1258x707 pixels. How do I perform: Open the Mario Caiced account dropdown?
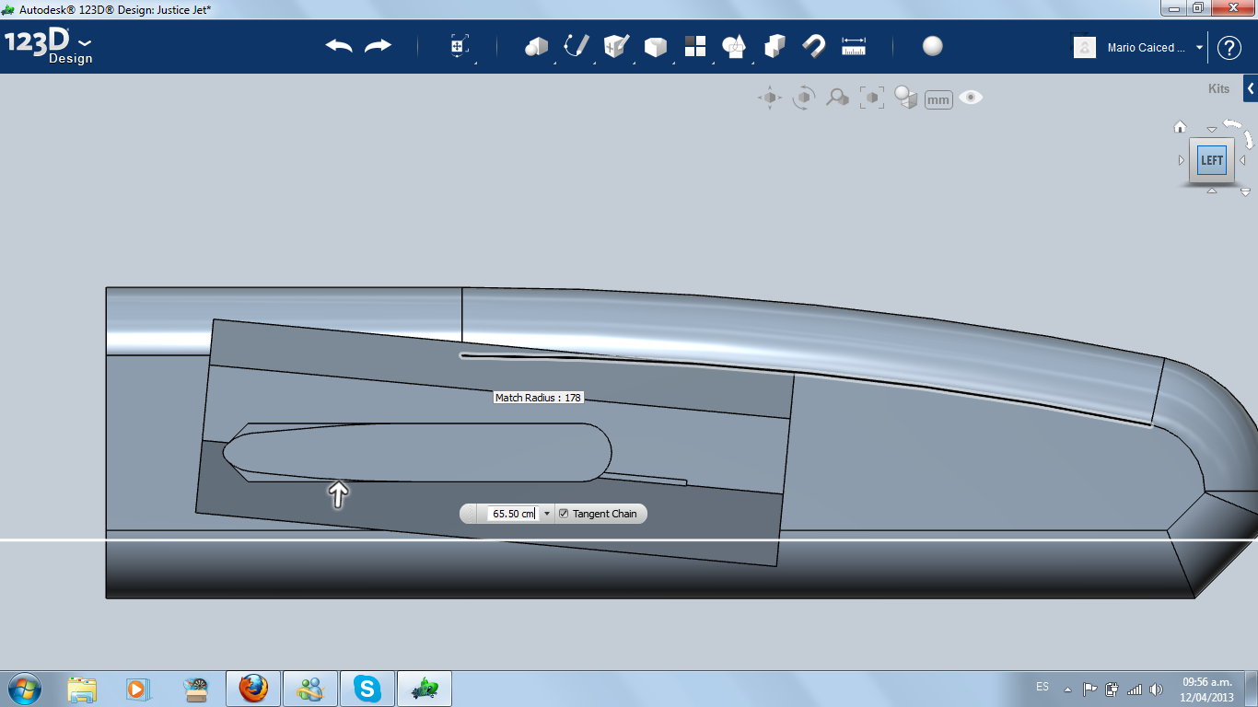click(1200, 48)
